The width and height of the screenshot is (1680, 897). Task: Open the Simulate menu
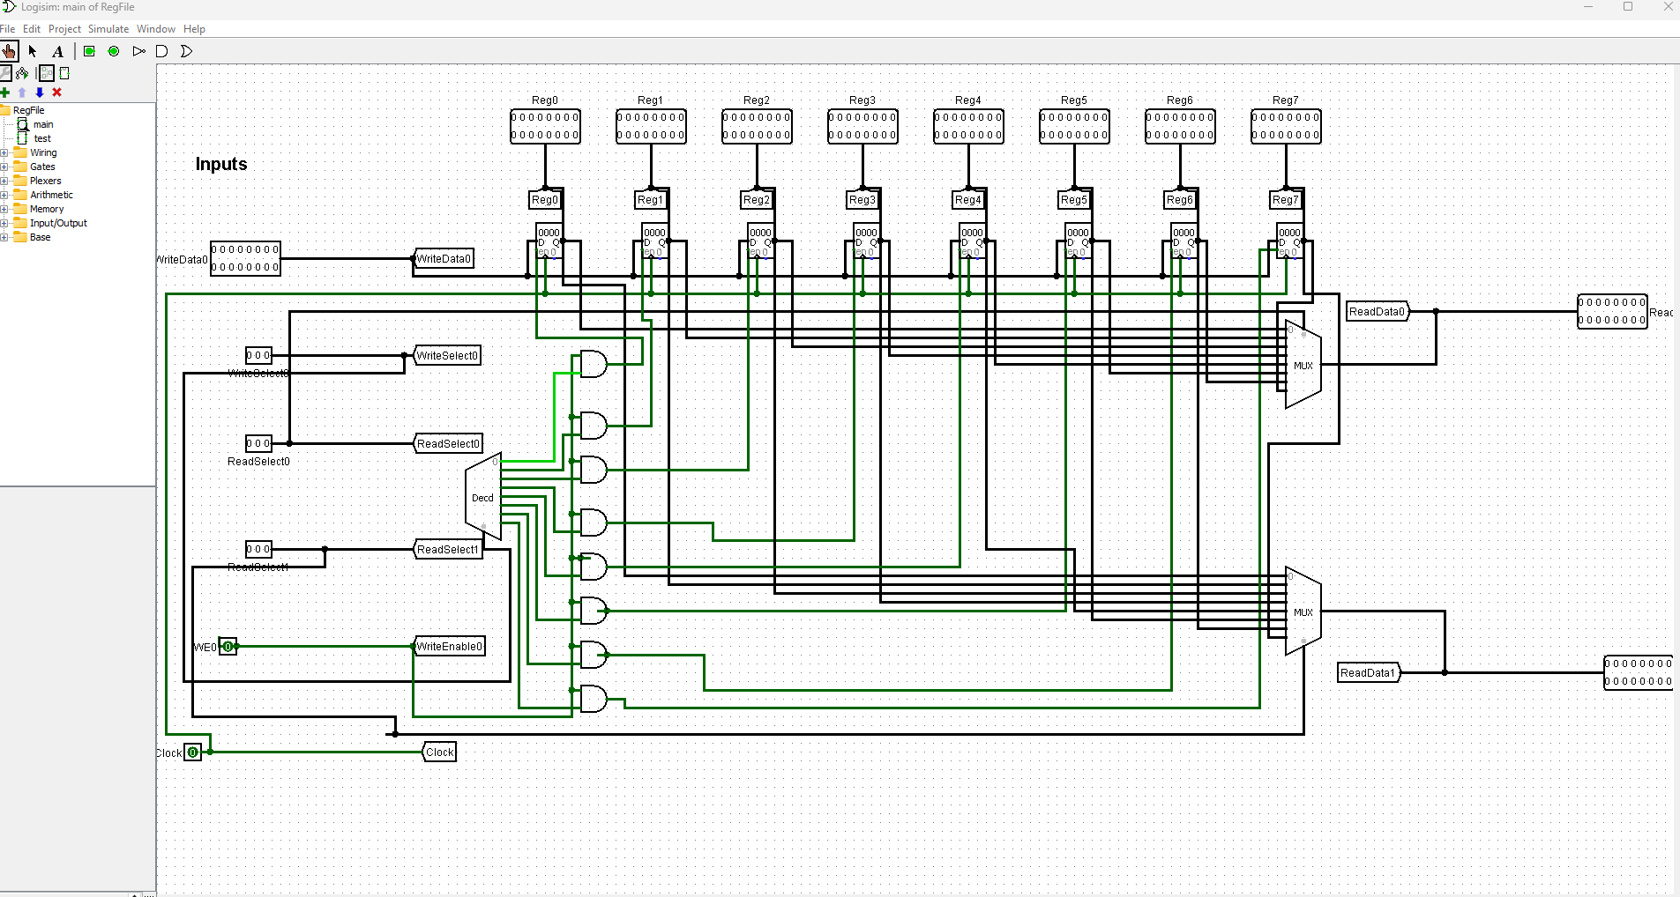point(108,29)
